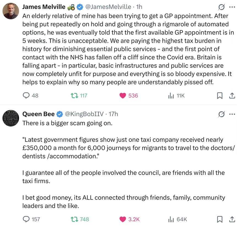Visit the @KingBobIIV handle link
This screenshot has height=226, width=237.
coord(84,114)
